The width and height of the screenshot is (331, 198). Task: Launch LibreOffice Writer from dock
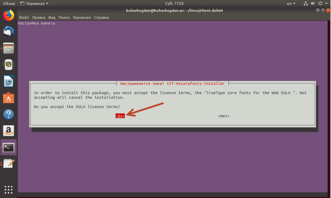8,81
